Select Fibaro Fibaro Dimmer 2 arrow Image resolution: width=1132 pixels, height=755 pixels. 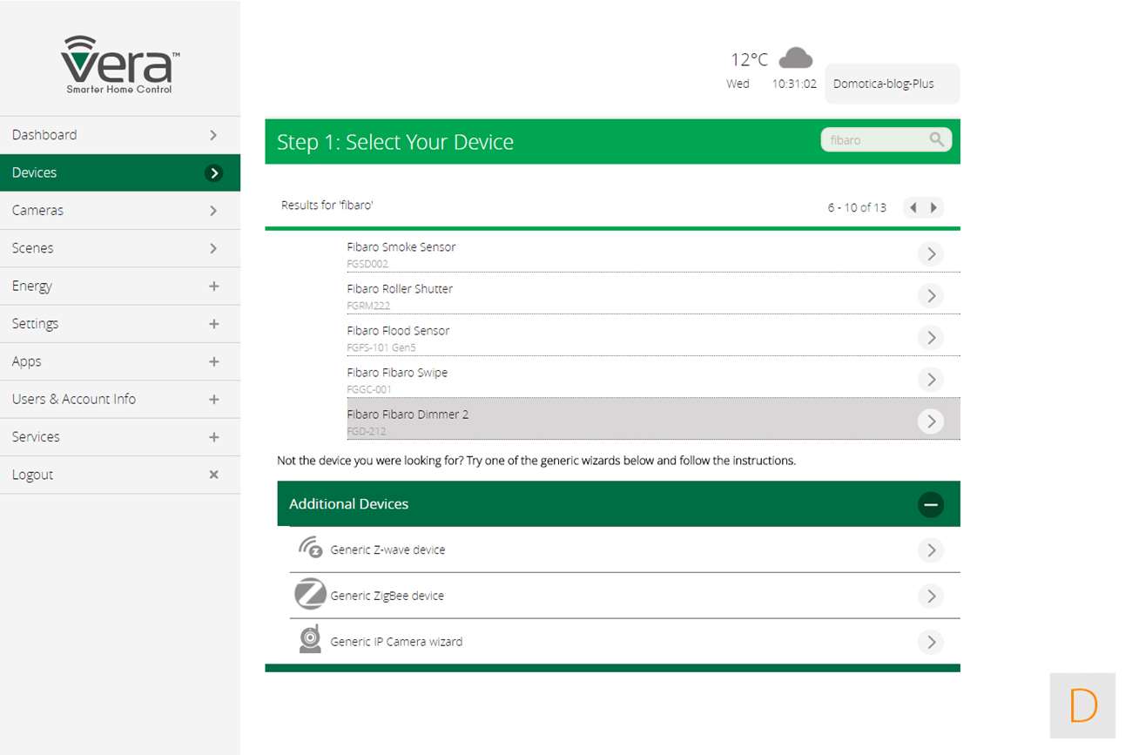click(x=930, y=421)
